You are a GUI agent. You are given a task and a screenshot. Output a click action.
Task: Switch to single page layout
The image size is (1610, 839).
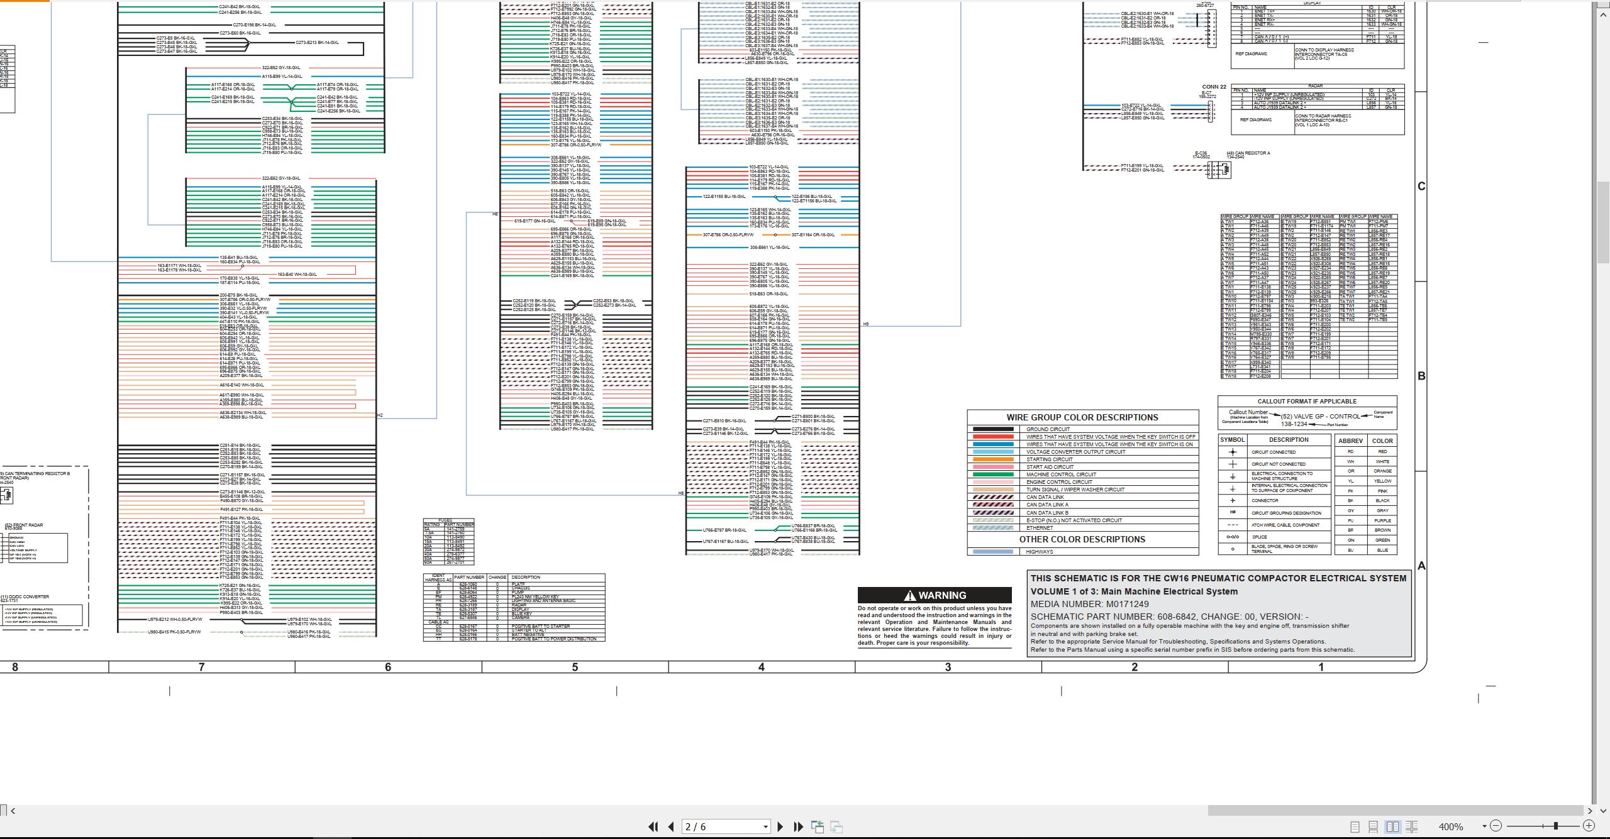point(1355,827)
